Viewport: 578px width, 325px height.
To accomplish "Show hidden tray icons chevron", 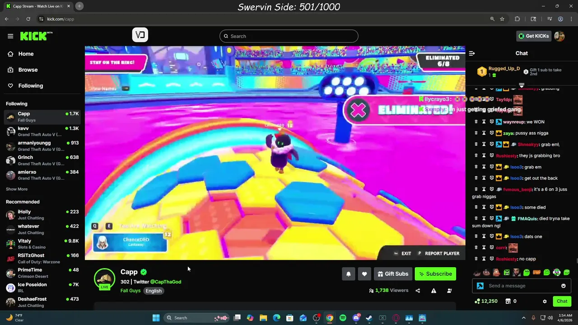I will tap(524, 318).
